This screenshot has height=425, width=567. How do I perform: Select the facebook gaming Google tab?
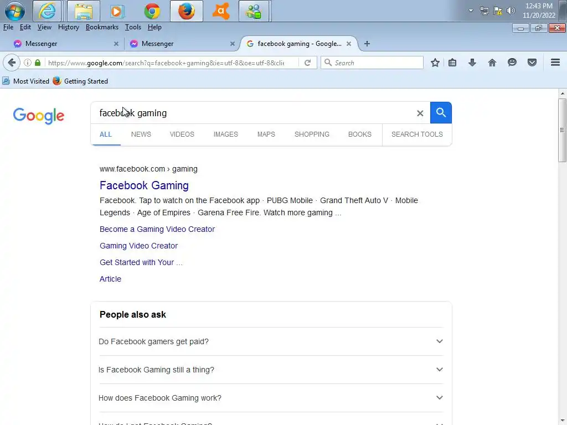pos(298,44)
